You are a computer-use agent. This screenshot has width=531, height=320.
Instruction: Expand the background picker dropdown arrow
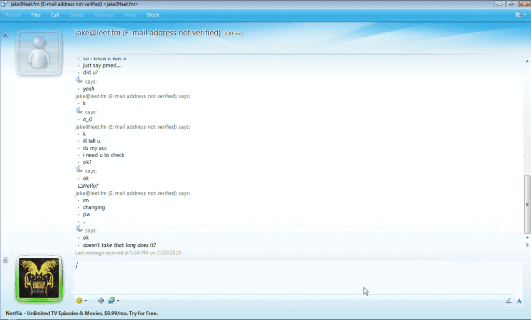point(118,301)
